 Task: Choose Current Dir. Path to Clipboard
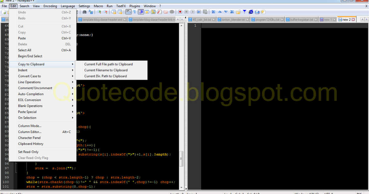[112, 76]
